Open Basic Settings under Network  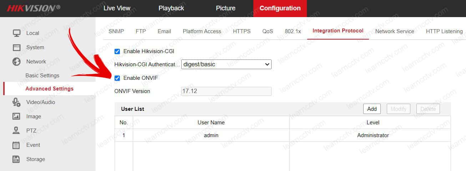[x=42, y=76]
